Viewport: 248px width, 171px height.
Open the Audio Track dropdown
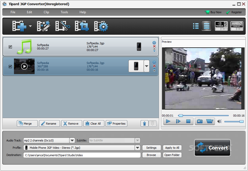[x=72, y=140]
